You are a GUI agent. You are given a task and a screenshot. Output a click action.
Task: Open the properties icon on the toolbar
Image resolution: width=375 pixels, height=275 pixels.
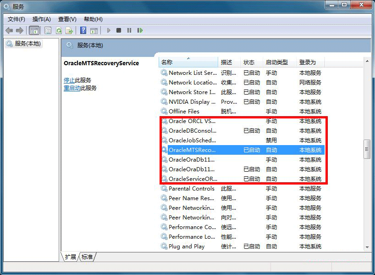coord(48,30)
